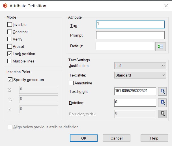Viewport: 172px width, 146px height.
Task: Click the Tag input field
Action: click(130, 24)
